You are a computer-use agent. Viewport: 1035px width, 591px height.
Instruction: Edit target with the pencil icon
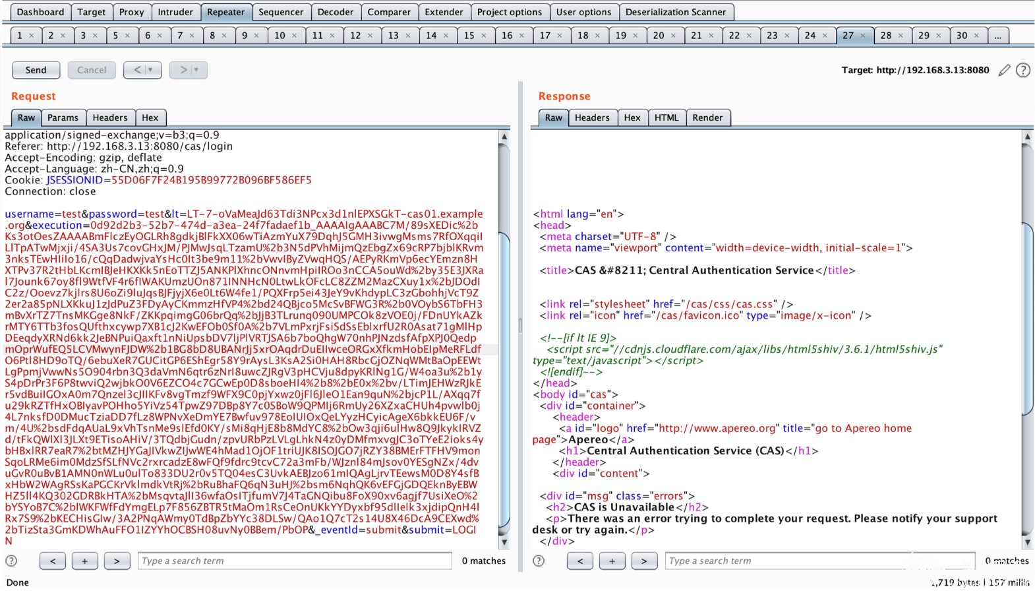[x=1004, y=70]
